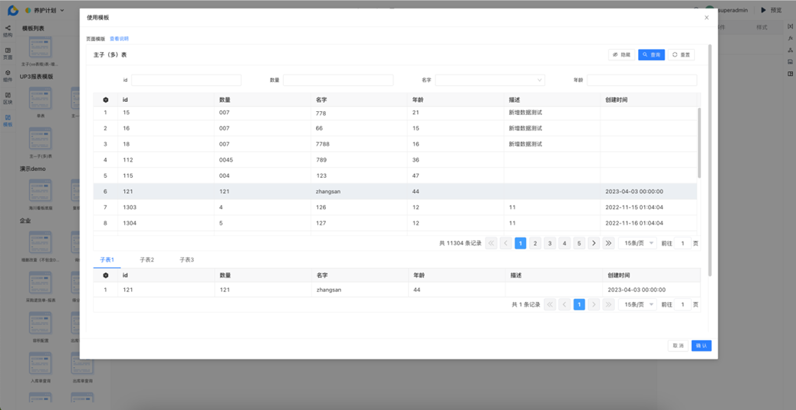Click the main table vertical scrollbar
796x410 pixels.
pyautogui.click(x=699, y=142)
